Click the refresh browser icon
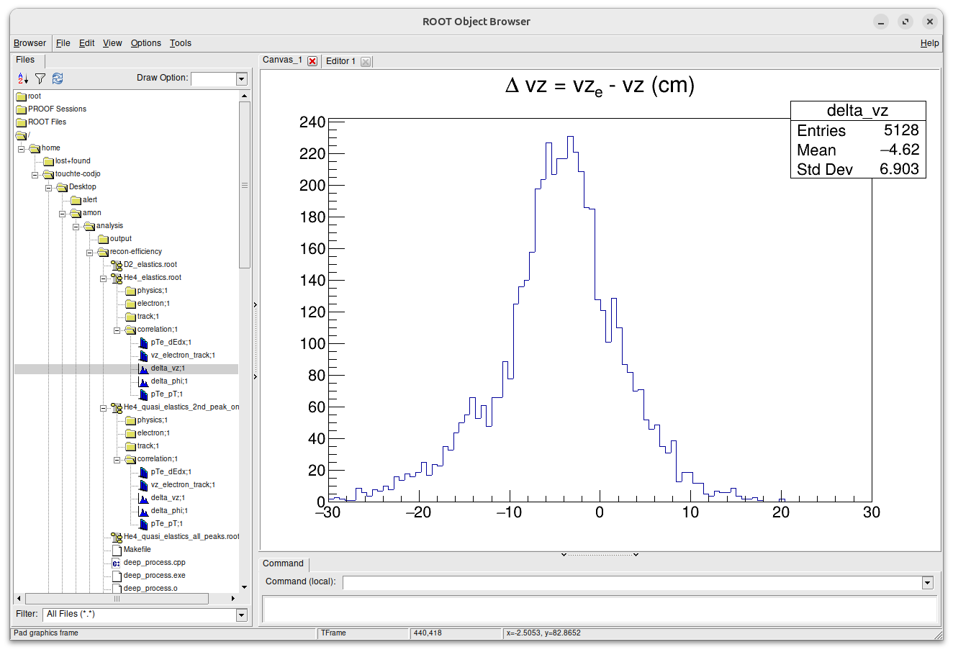The width and height of the screenshot is (953, 652). (58, 78)
